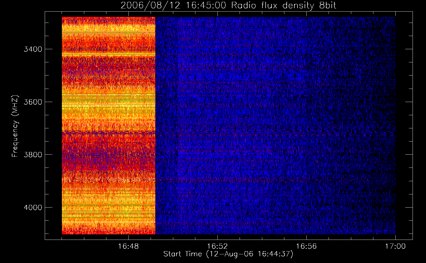Click the 16:56 time tick label

[306, 246]
